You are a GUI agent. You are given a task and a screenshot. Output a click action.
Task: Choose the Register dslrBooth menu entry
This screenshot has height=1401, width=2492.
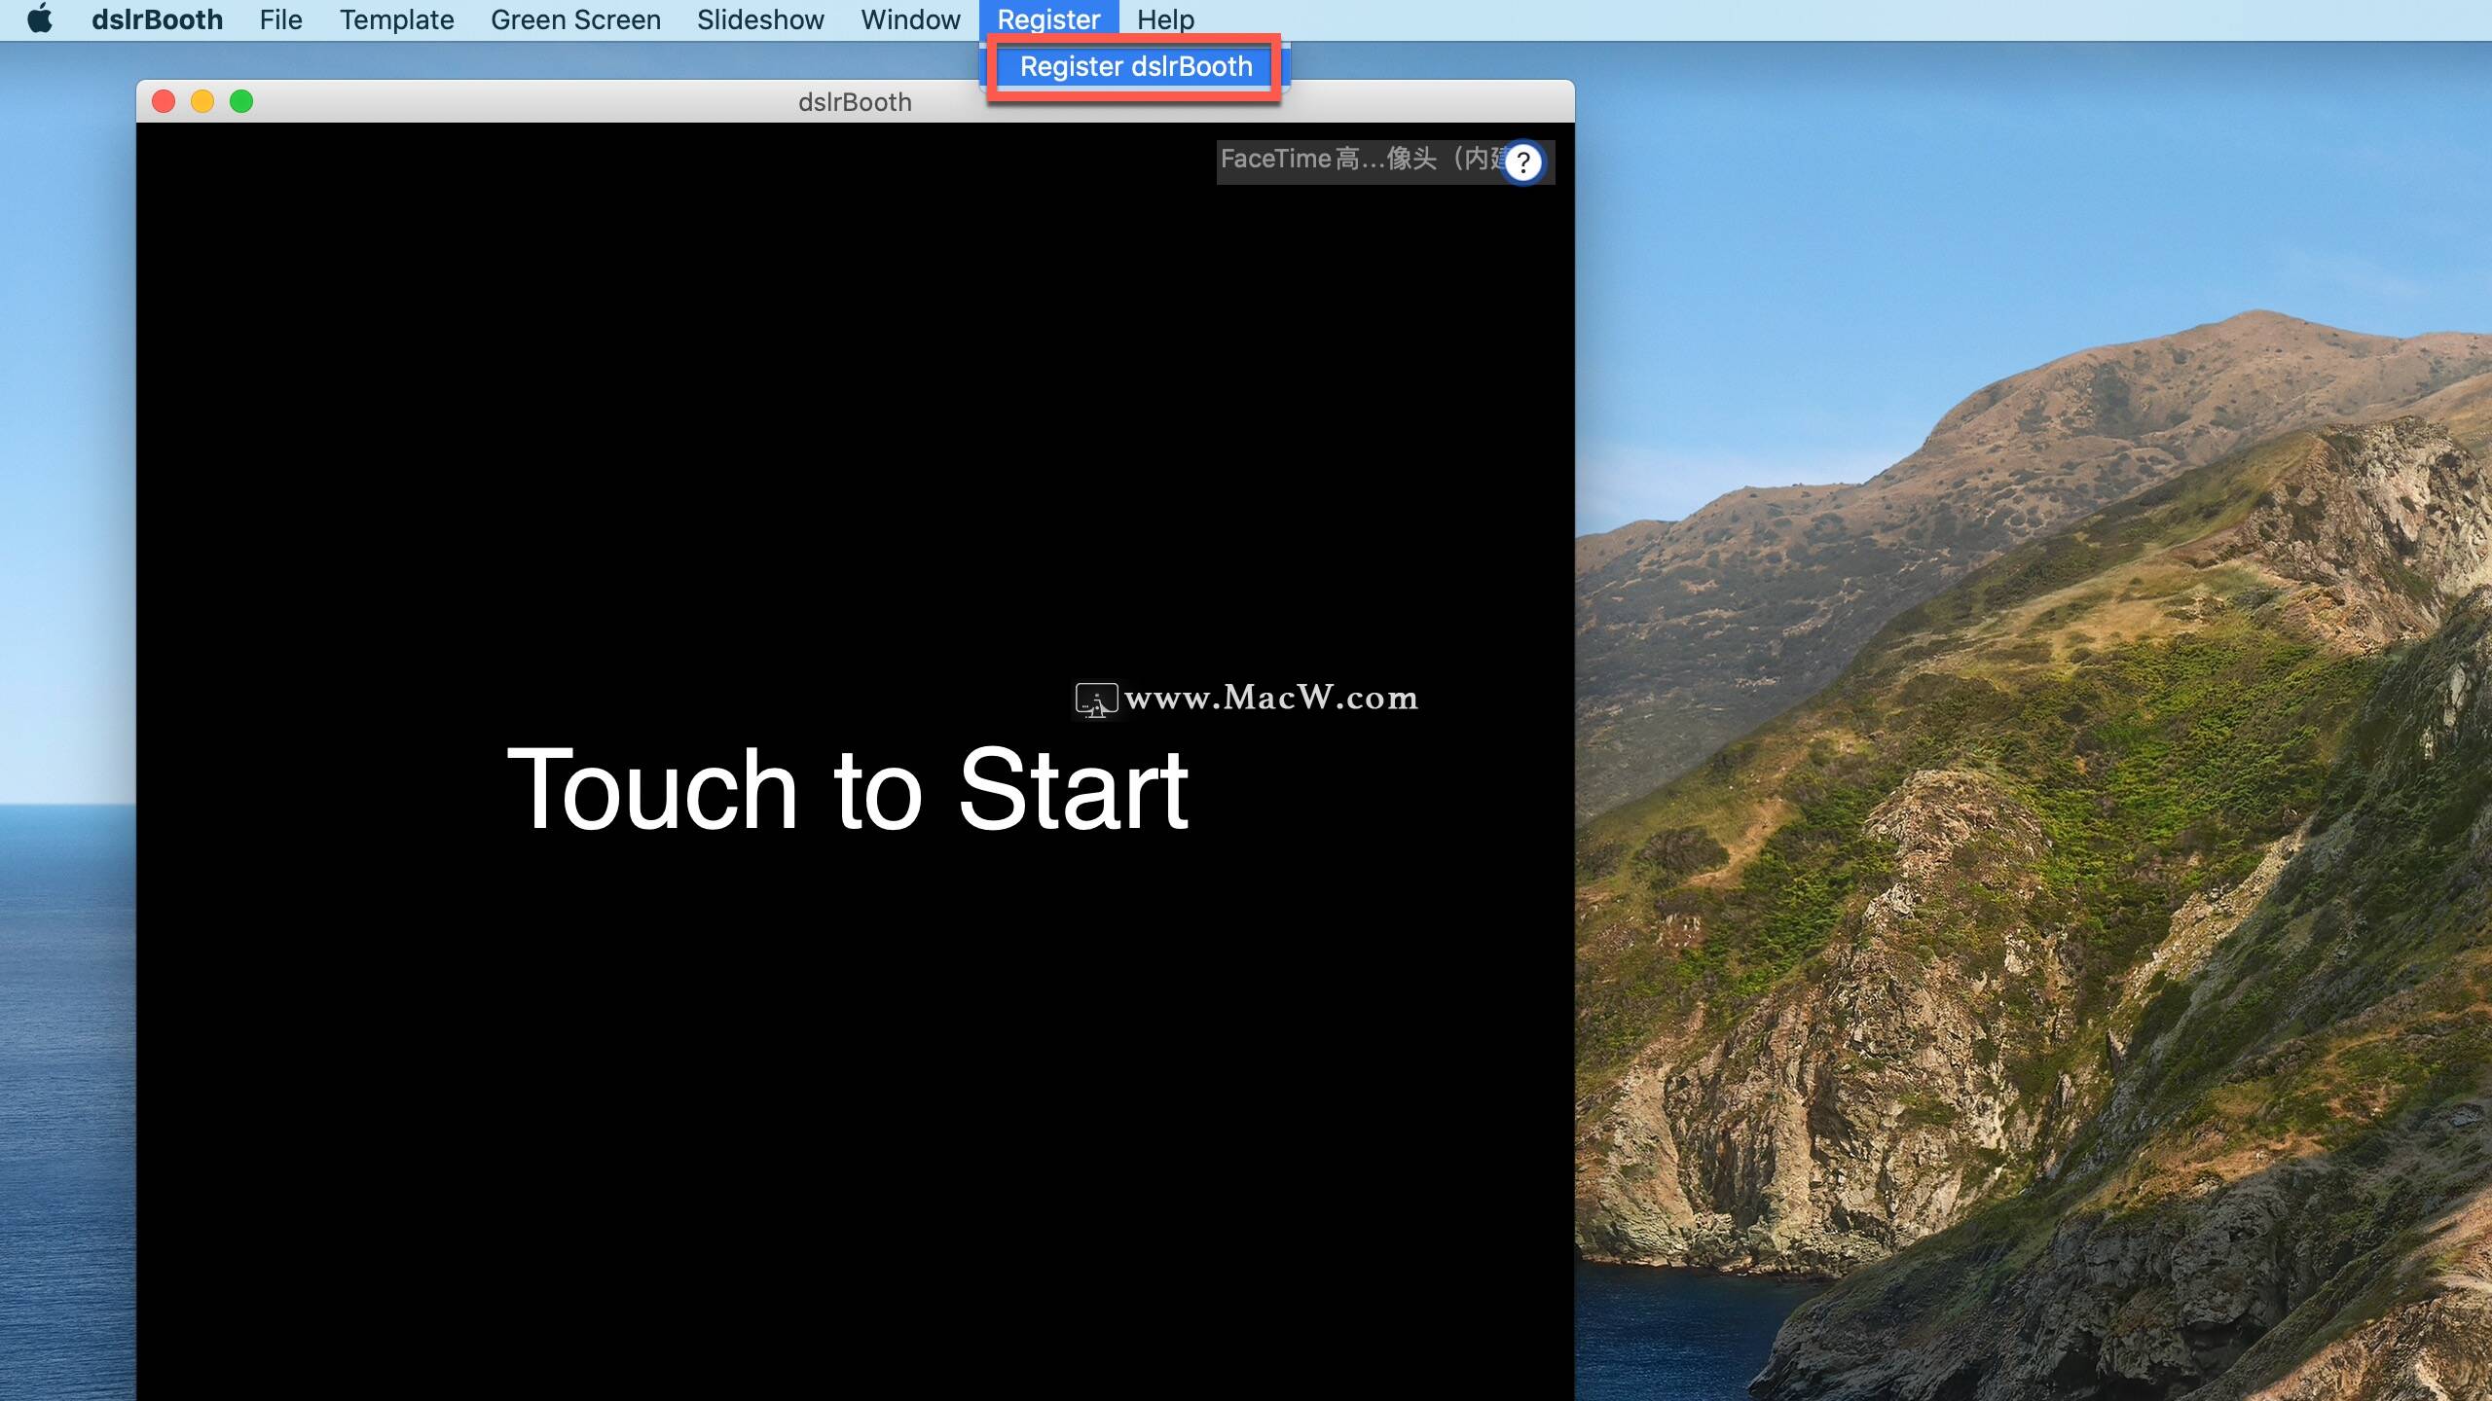click(1135, 66)
